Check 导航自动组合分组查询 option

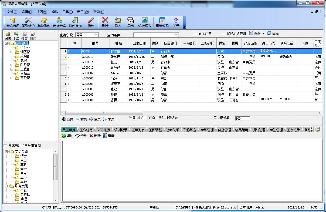5,146
